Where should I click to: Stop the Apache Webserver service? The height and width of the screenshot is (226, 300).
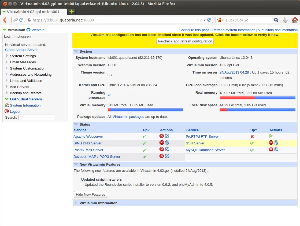click(162, 136)
